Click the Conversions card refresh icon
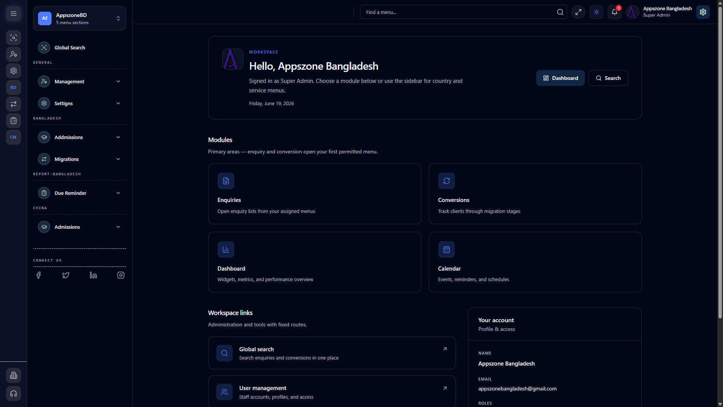This screenshot has width=723, height=407. [447, 181]
